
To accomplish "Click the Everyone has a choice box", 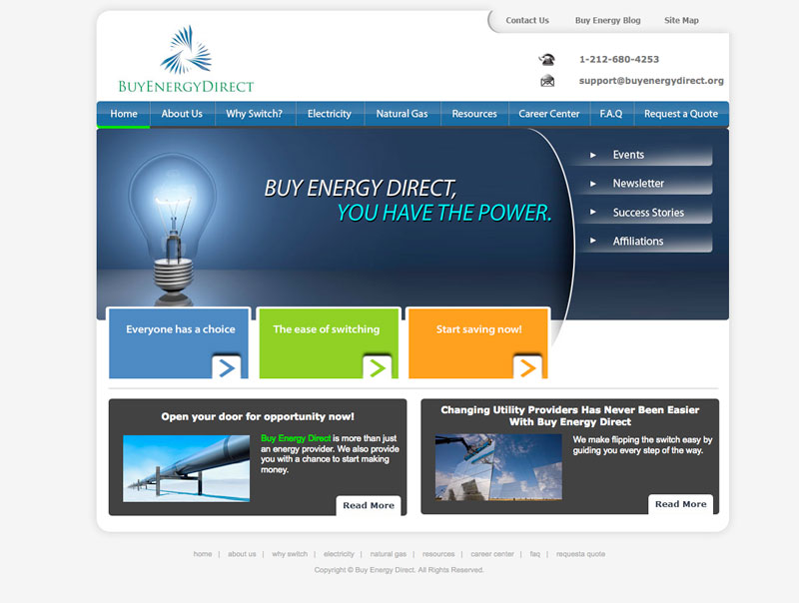I will click(179, 343).
